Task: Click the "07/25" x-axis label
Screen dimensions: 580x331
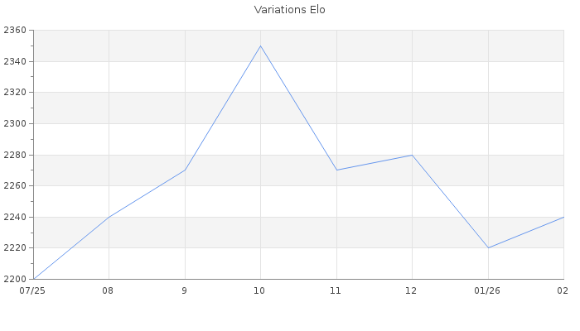Action: (33, 290)
